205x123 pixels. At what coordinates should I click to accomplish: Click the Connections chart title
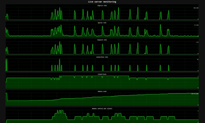click(x=102, y=74)
